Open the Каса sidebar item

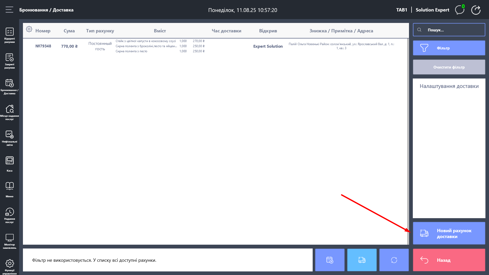coord(9,164)
